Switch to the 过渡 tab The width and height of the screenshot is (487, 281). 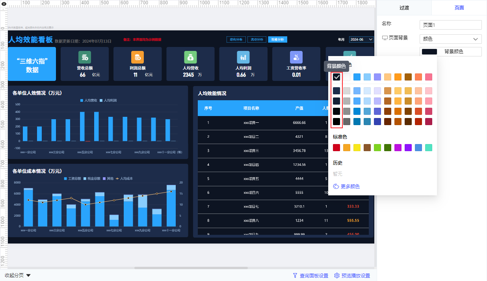click(404, 8)
